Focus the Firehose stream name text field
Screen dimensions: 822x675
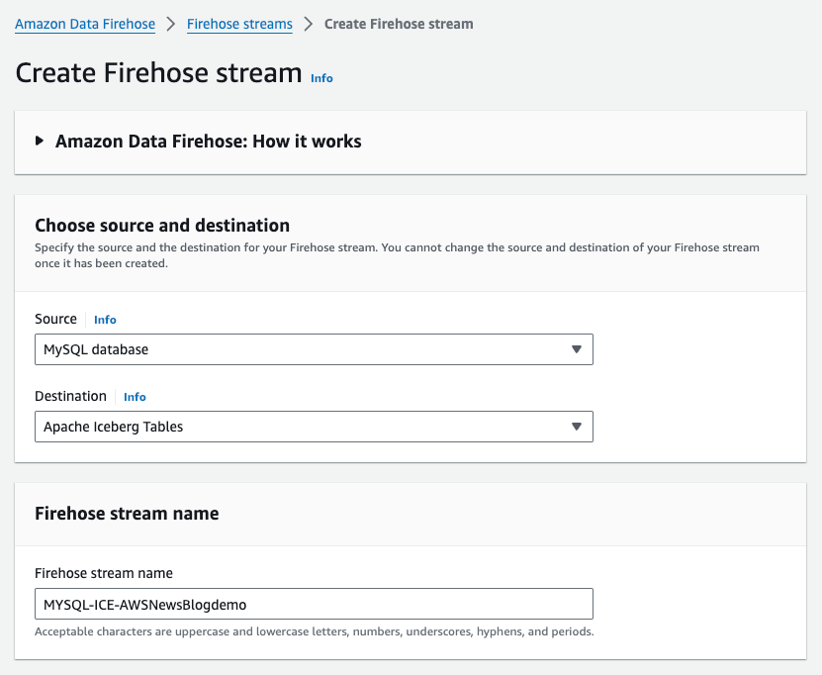[x=314, y=604]
